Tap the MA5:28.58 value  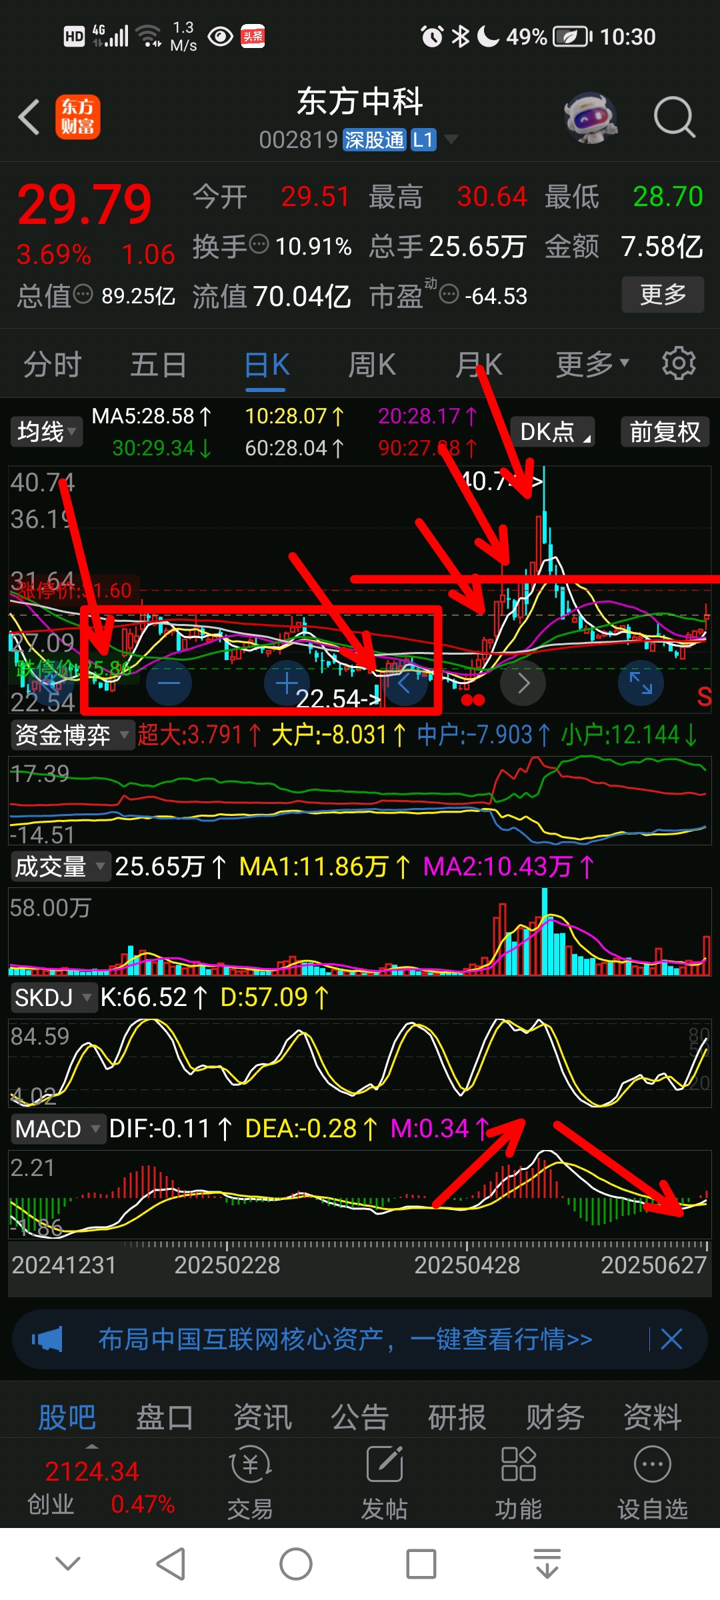pyautogui.click(x=151, y=416)
